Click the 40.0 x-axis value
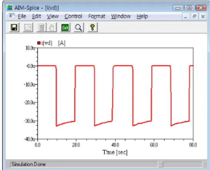Viewport: 210px width, 170px height. pos(115,145)
